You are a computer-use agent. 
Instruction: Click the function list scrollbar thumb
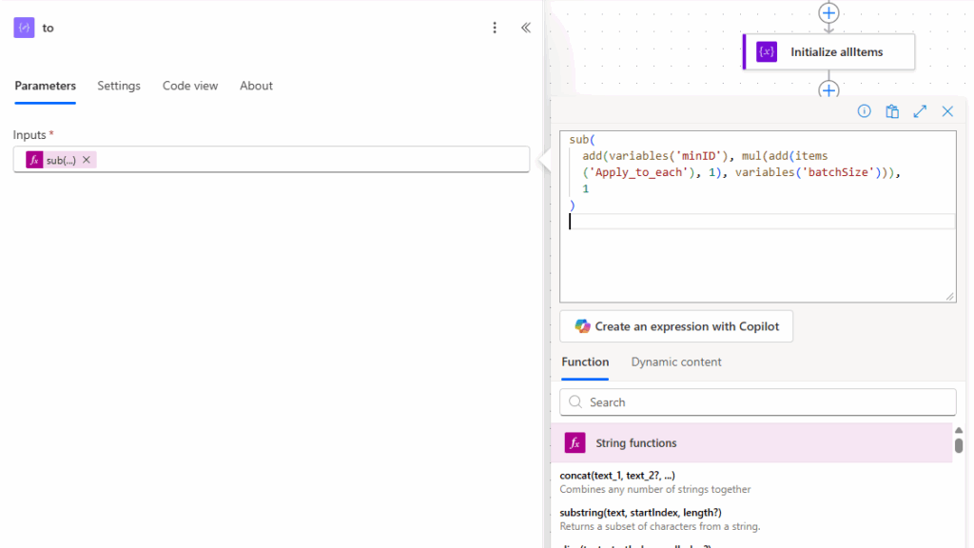pyautogui.click(x=959, y=445)
